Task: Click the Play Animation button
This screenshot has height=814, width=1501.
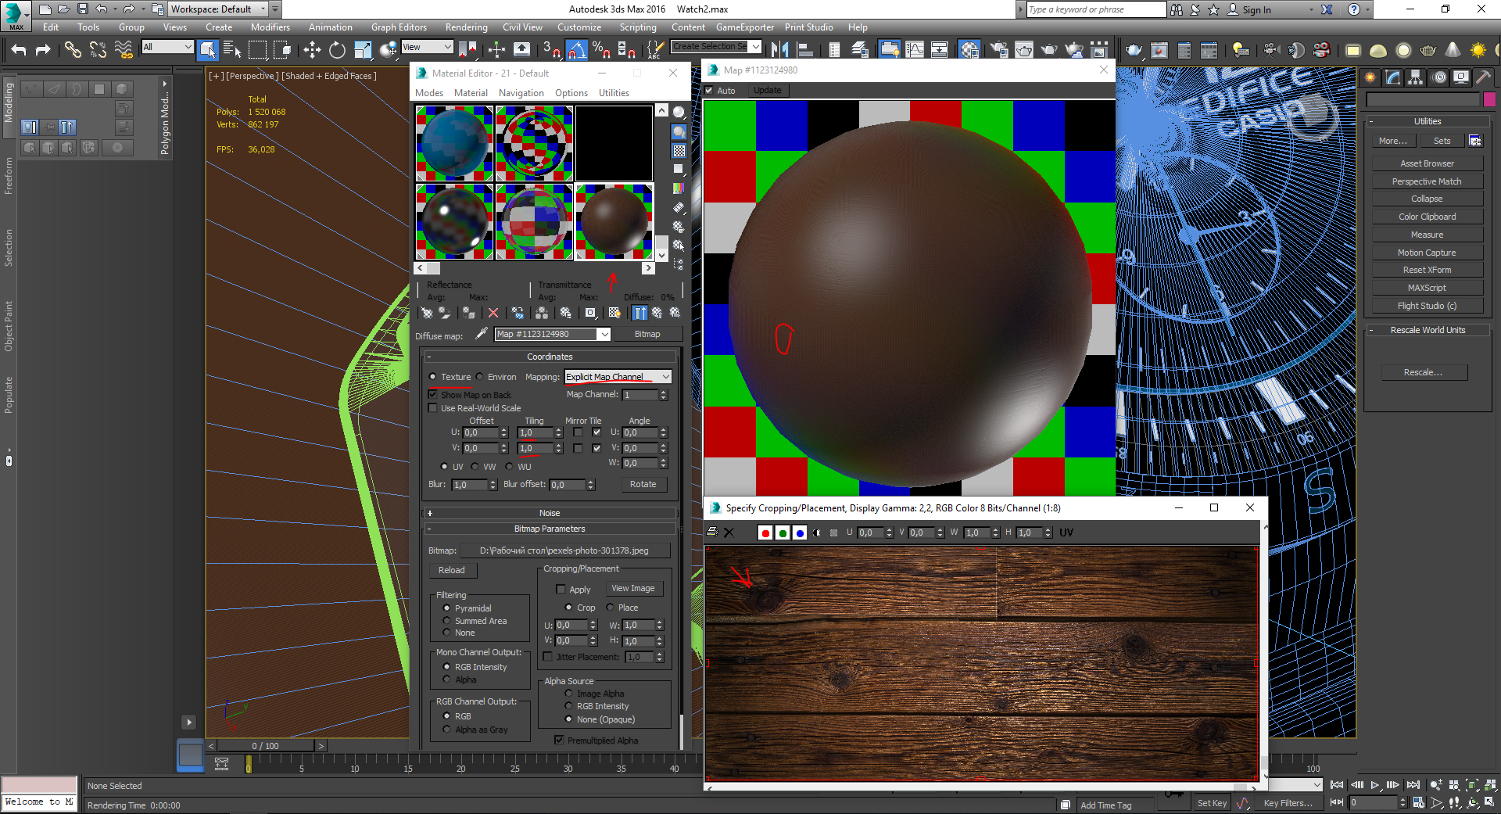Action: click(x=1374, y=784)
